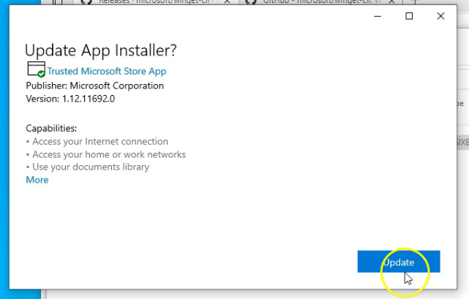469x299 pixels.
Task: Click Use your documents library text
Action: [91, 167]
